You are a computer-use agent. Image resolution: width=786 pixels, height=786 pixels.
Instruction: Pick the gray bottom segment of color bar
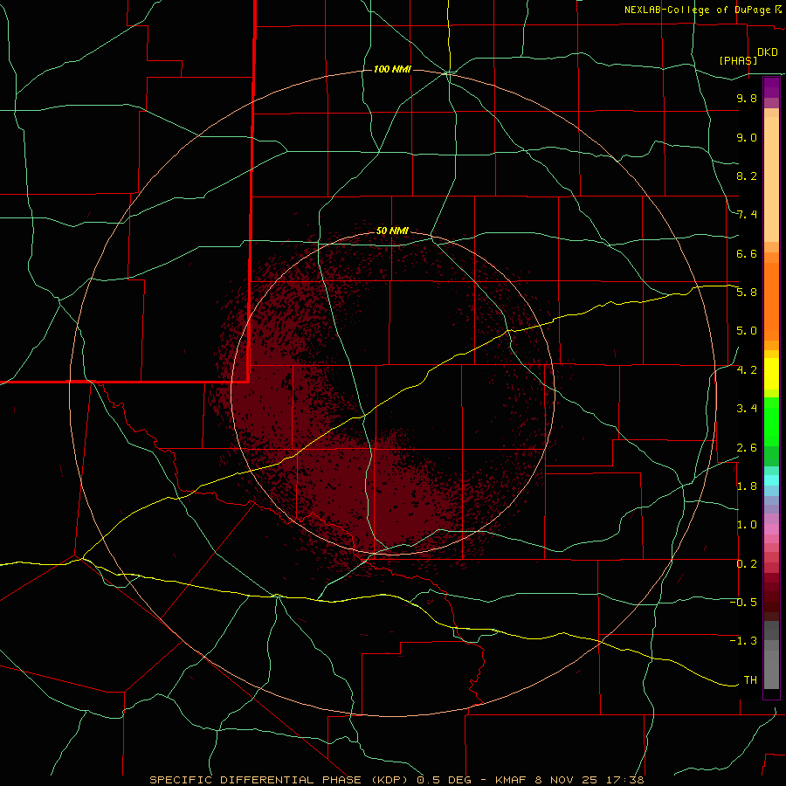coord(771,671)
